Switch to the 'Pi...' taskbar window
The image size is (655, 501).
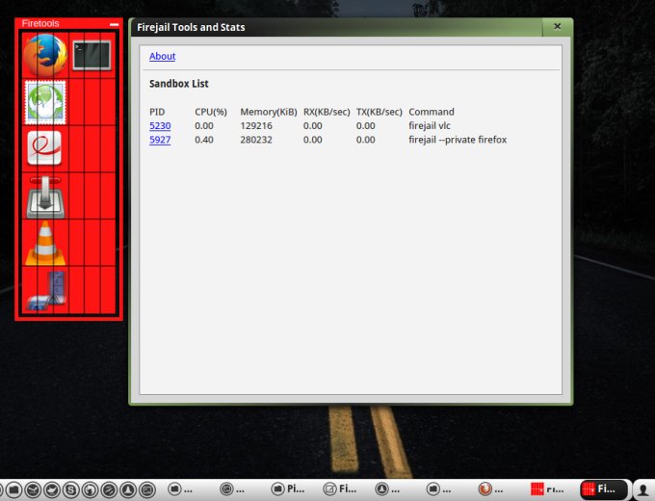click(288, 488)
